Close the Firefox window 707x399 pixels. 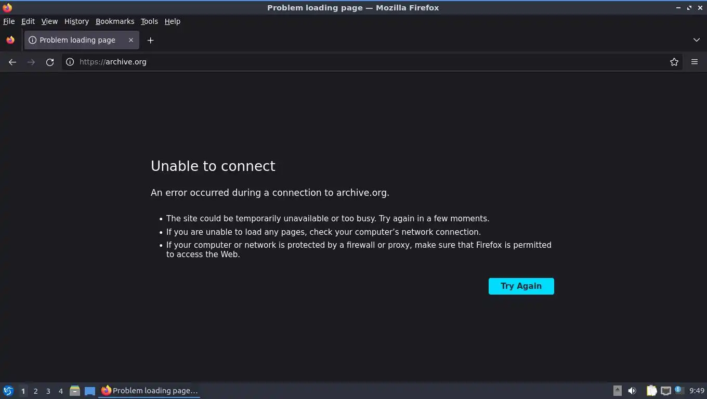point(700,8)
